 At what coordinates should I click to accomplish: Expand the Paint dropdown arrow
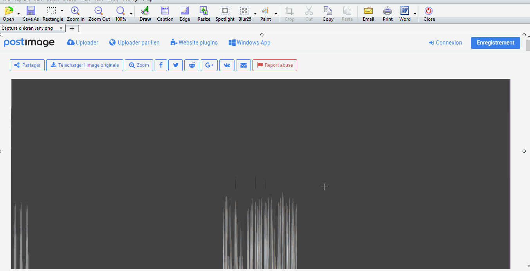point(276,14)
